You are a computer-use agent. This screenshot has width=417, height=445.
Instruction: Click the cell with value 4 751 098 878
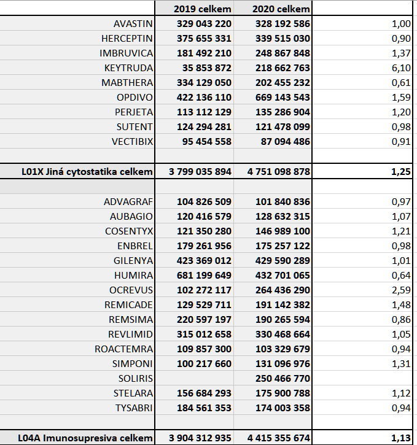(273, 171)
